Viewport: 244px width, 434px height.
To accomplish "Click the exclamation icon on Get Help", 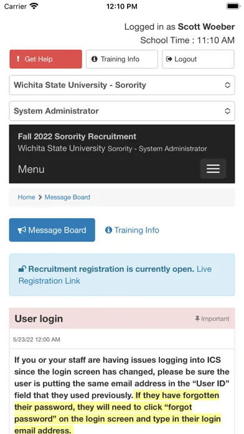I will click(18, 59).
